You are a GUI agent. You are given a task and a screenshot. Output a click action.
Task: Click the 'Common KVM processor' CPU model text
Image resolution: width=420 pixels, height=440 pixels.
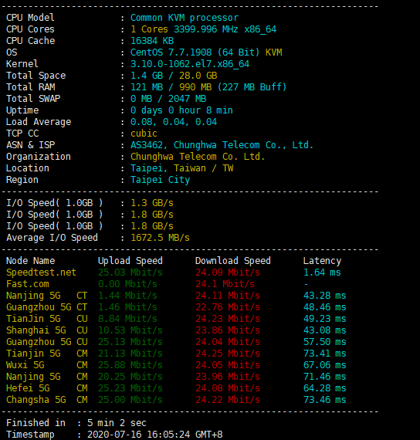click(x=185, y=18)
